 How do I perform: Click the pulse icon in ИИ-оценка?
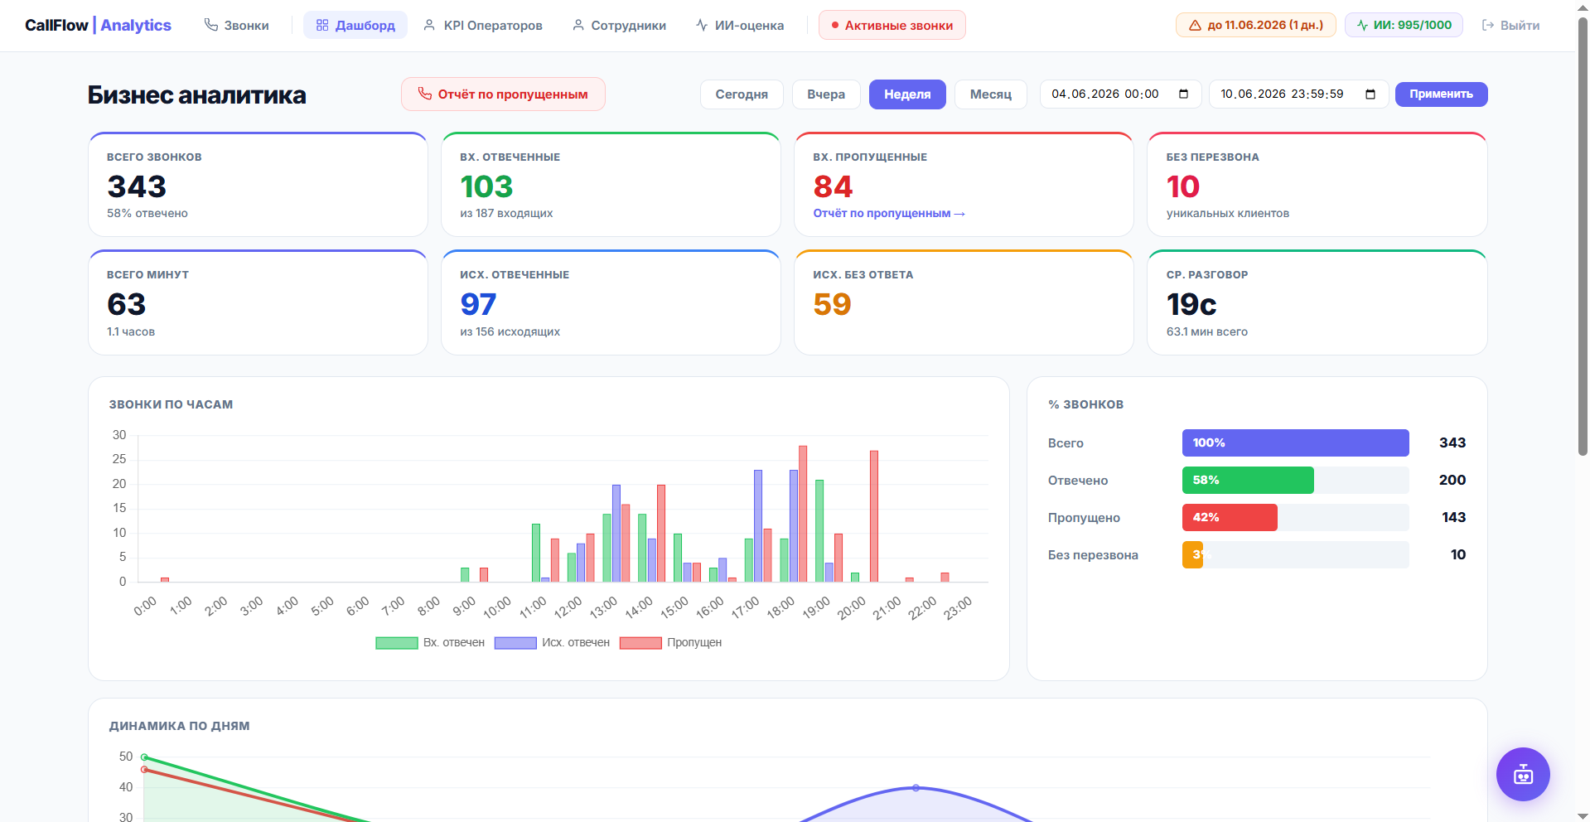702,25
